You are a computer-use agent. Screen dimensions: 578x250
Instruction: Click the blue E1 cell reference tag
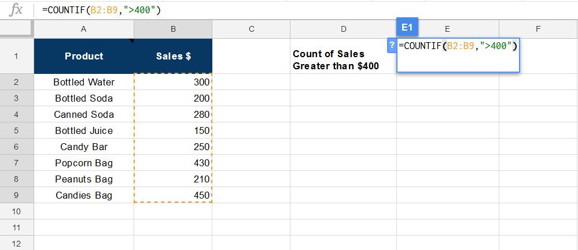pyautogui.click(x=407, y=28)
